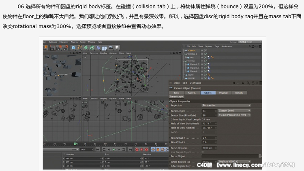Select the orange texture tag on FLOOR
Screen dimensions: 304x171
coord(212,78)
